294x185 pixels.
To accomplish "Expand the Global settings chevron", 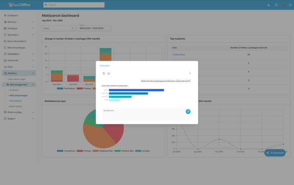I will click(33, 112).
